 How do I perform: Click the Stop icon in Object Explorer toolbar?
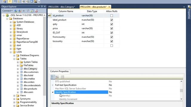click(x=24, y=11)
